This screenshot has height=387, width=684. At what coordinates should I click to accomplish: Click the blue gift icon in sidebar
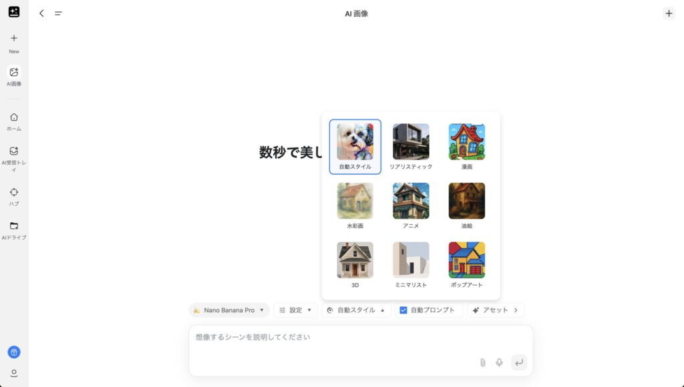(14, 352)
